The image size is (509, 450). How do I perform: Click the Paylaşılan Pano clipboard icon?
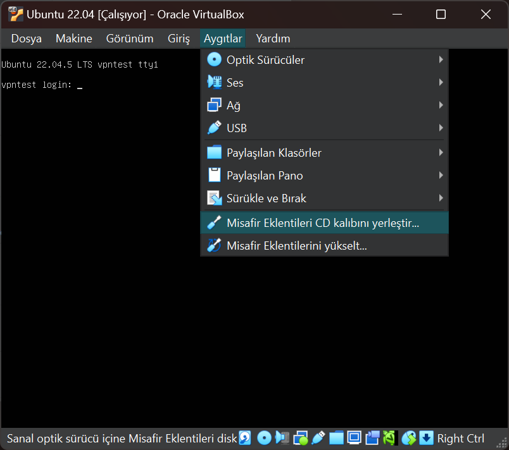coord(214,175)
